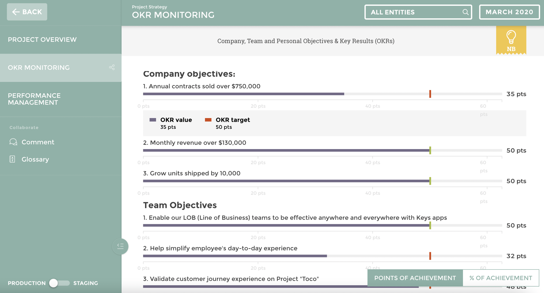Click the magnifier icon in All Entities search
The width and height of the screenshot is (544, 293).
tap(465, 12)
